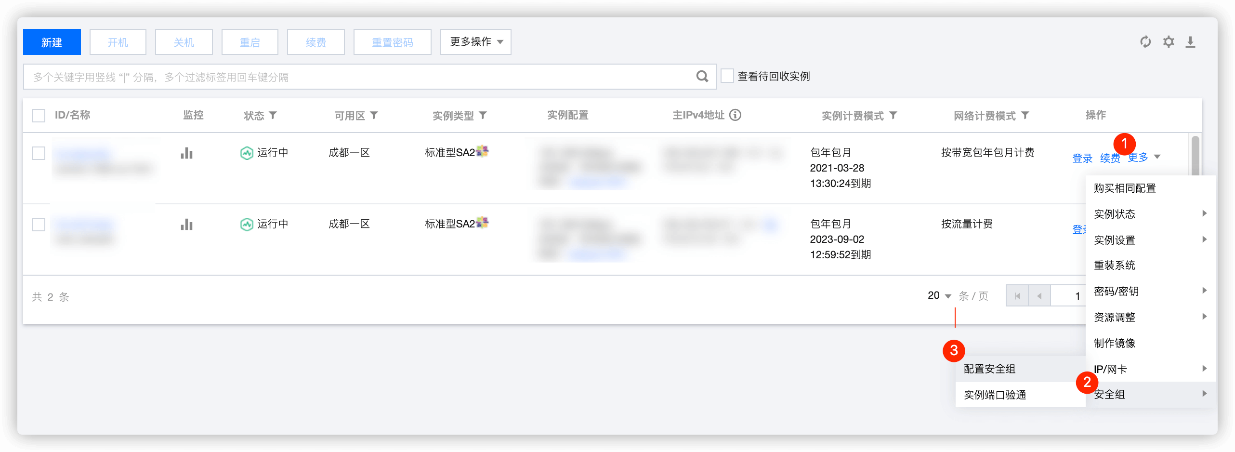Toggle the select-all checkbox in table header
The width and height of the screenshot is (1235, 452).
pos(39,116)
